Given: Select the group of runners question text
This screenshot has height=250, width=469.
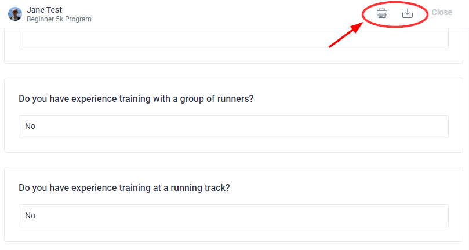Looking at the screenshot, I should pos(136,98).
